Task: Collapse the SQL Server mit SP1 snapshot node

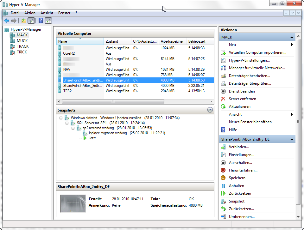Action: pyautogui.click(x=67, y=123)
